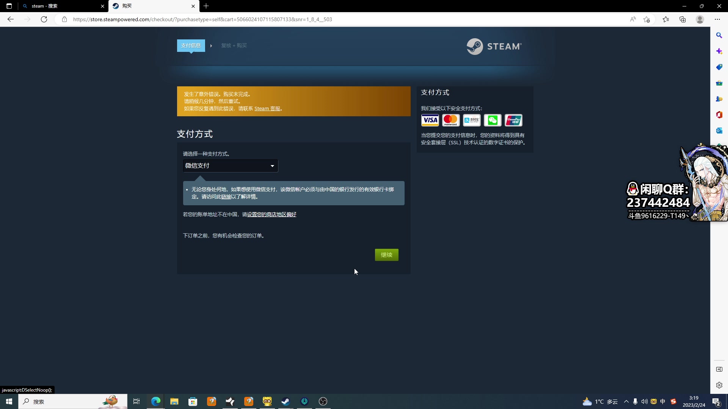
Task: Open the OBS icon in taskbar
Action: 323,401
